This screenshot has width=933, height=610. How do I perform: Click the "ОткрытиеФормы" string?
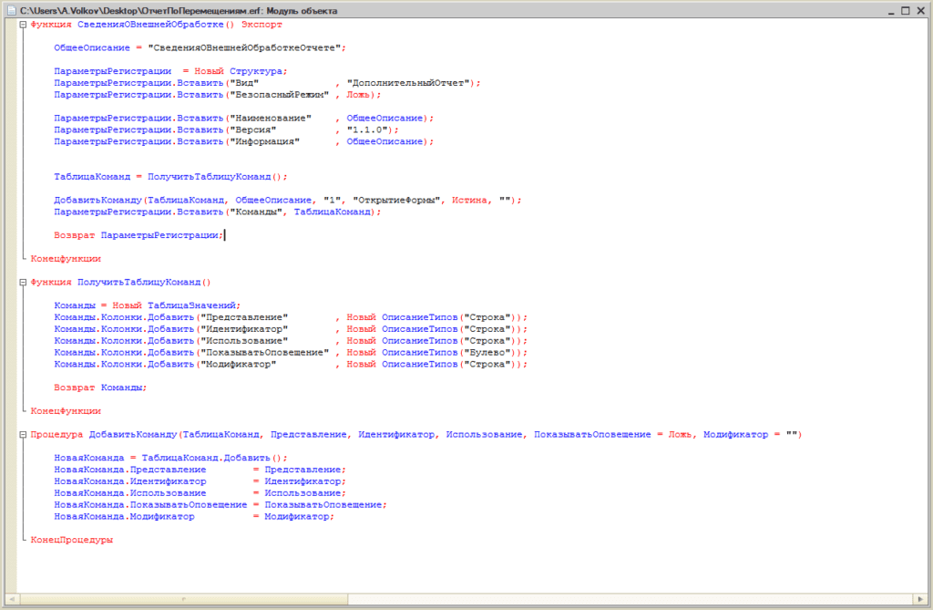[397, 201]
